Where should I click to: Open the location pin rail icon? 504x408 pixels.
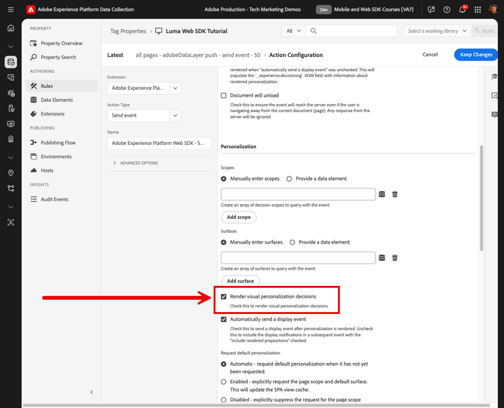tap(11, 173)
